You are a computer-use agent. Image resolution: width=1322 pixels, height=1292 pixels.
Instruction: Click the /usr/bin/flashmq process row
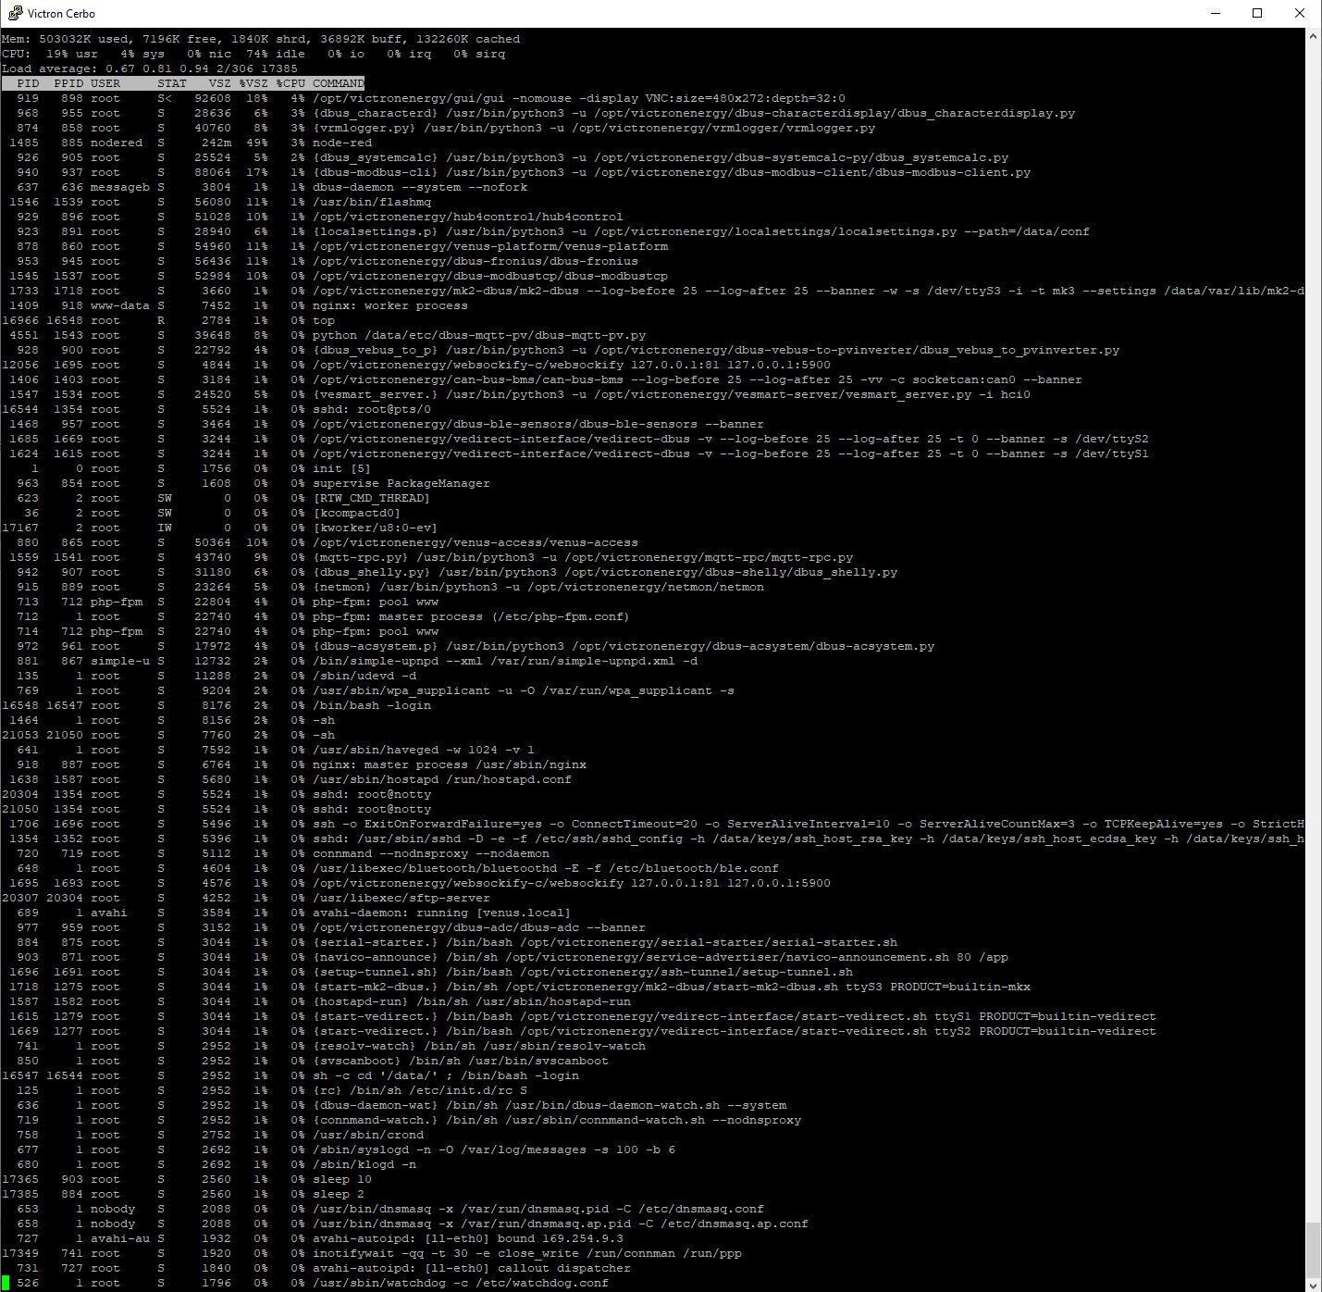pos(216,202)
